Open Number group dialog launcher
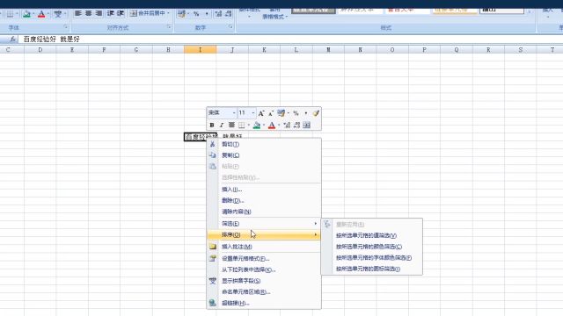 [x=230, y=27]
